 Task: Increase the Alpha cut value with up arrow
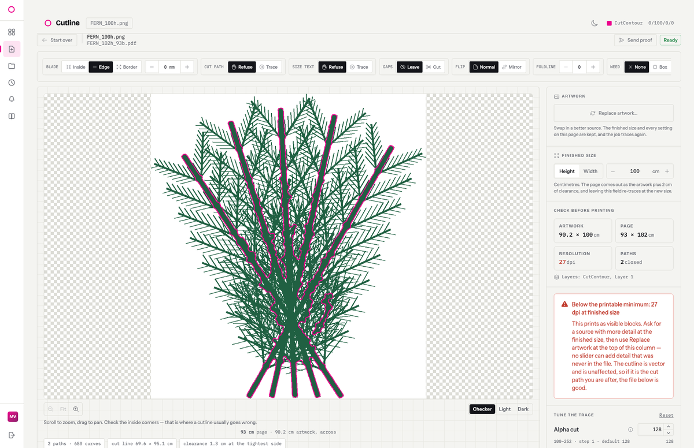click(669, 427)
